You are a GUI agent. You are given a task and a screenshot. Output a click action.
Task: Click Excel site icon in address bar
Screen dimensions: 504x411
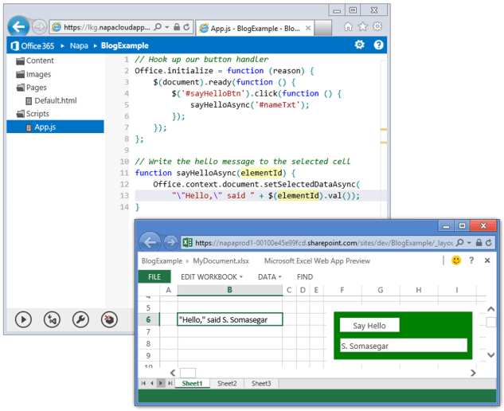click(188, 242)
